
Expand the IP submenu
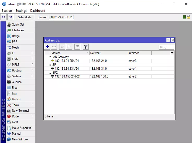(x=21, y=53)
